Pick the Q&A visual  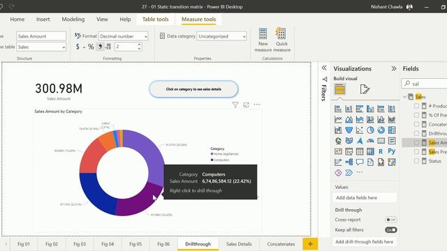pos(360,162)
